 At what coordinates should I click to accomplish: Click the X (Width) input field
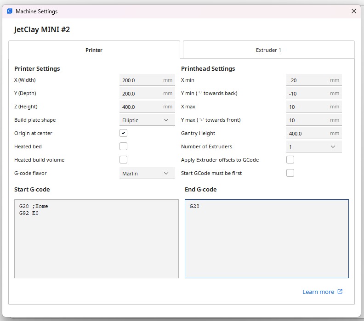pyautogui.click(x=141, y=80)
